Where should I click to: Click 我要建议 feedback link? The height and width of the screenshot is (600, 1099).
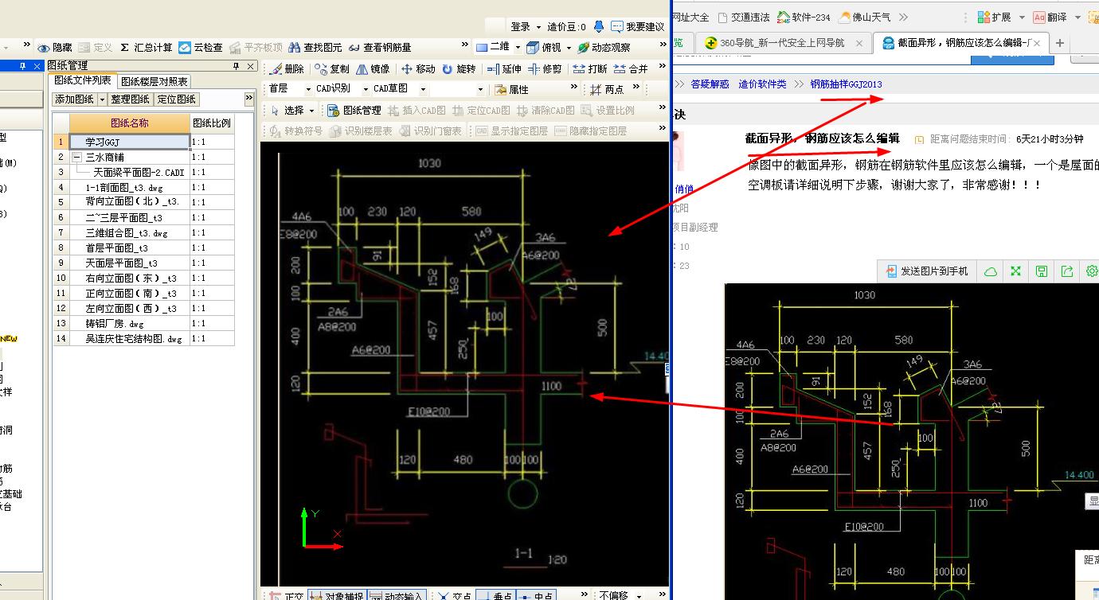(x=639, y=27)
